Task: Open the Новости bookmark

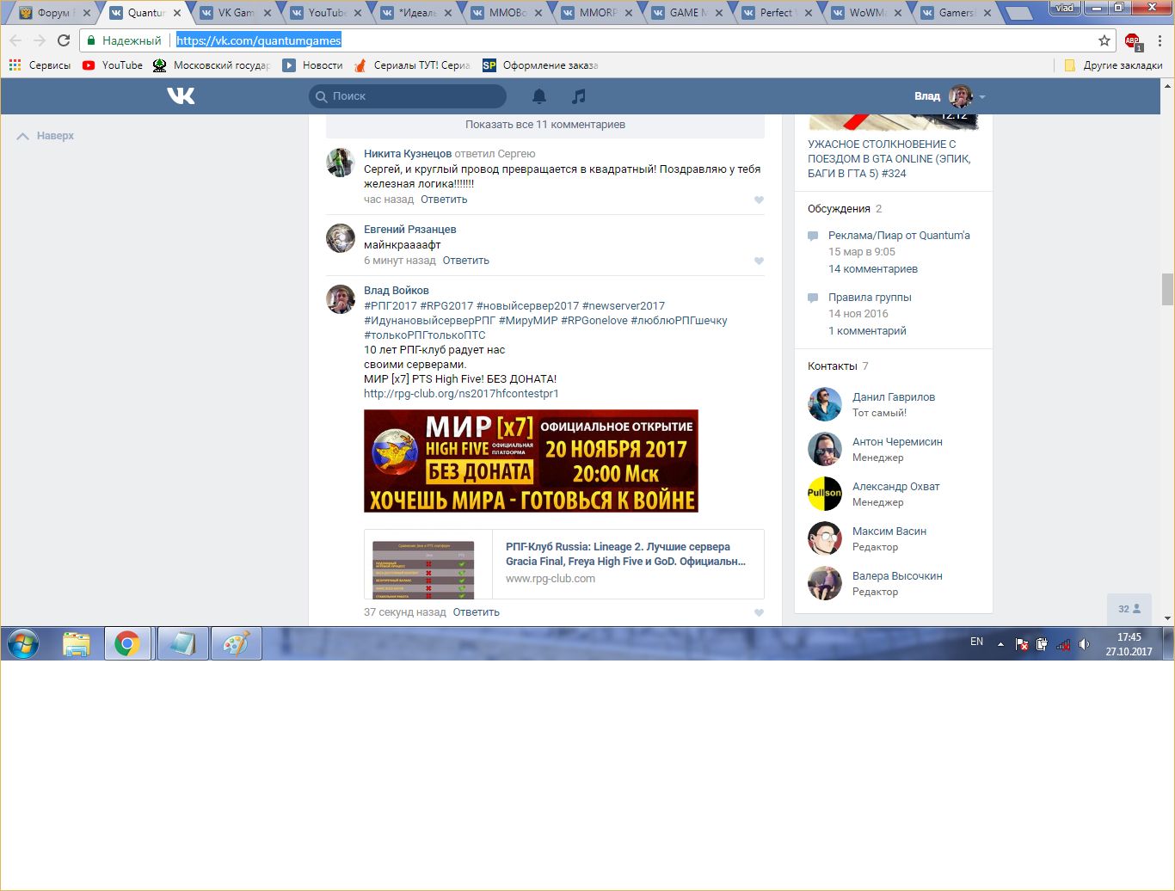Action: click(313, 65)
